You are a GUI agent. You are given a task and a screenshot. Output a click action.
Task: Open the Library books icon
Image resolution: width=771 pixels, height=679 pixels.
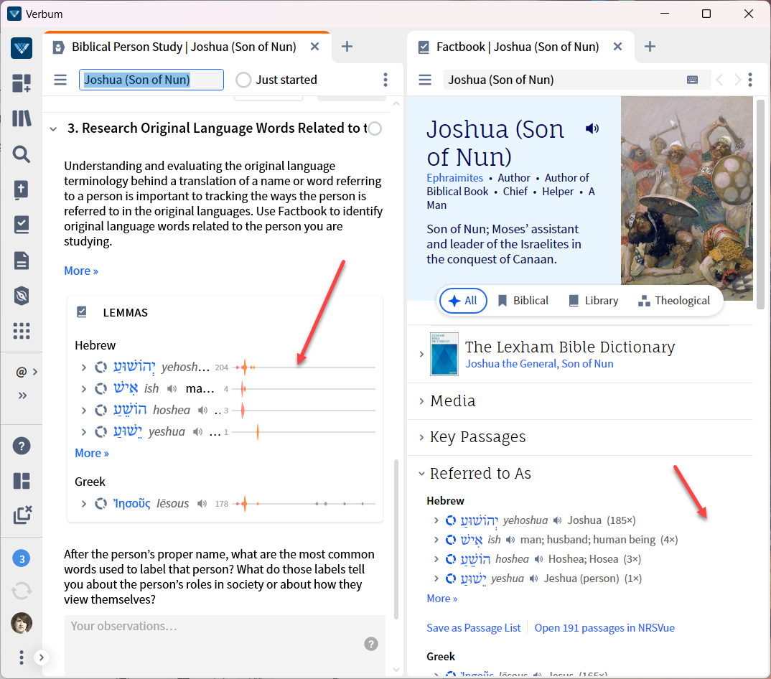(22, 118)
